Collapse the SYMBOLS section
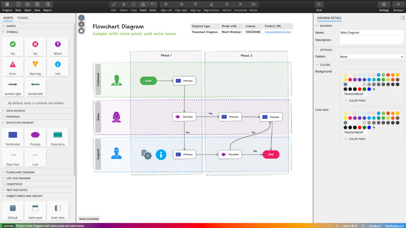Screen dimensions: 406x228 pos(37,32)
